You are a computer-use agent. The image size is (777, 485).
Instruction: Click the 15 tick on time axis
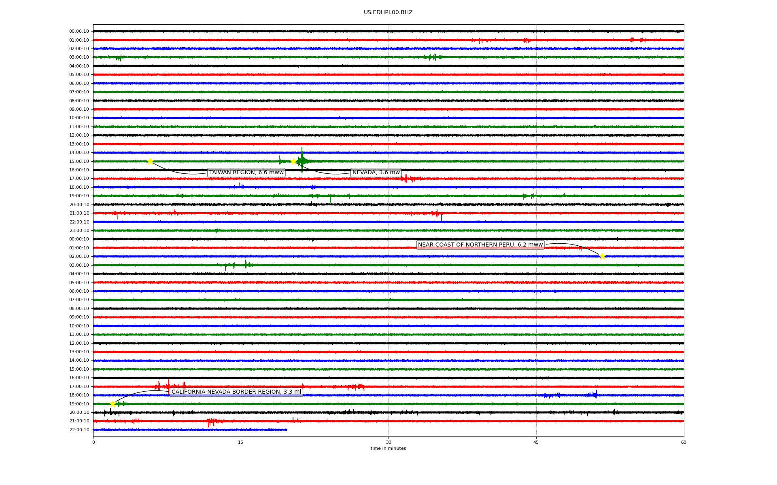pos(241,442)
